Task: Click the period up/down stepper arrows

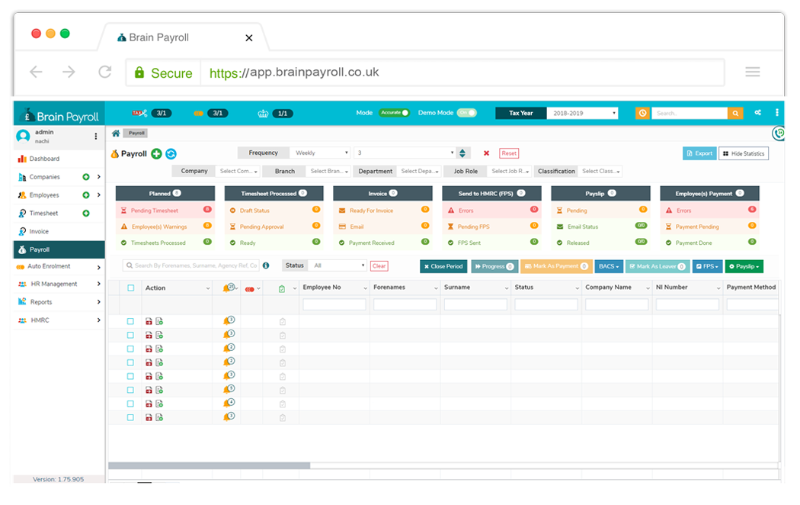Action: pyautogui.click(x=462, y=153)
